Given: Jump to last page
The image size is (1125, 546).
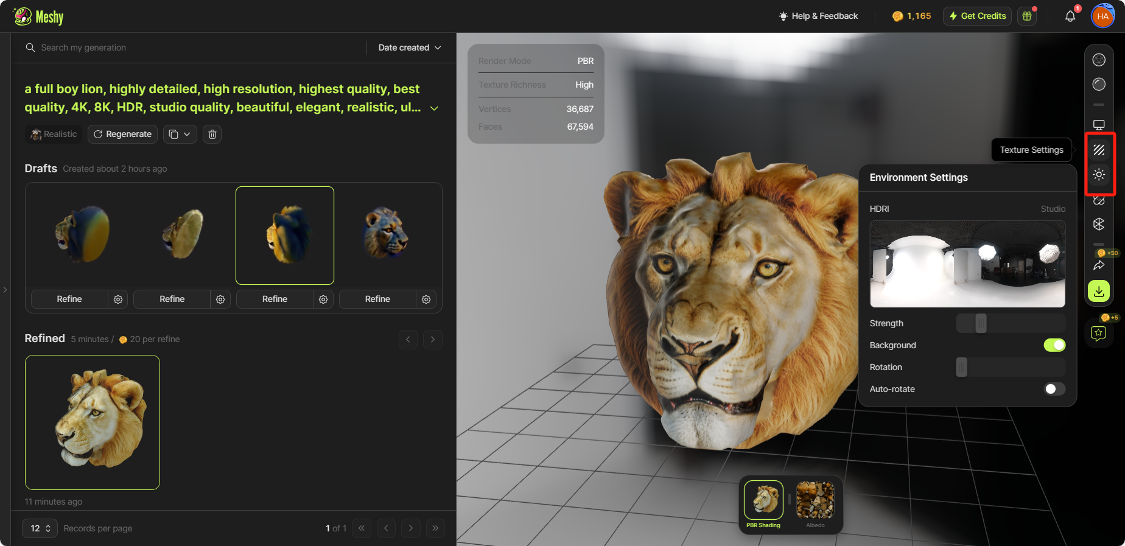Looking at the screenshot, I should coord(435,528).
